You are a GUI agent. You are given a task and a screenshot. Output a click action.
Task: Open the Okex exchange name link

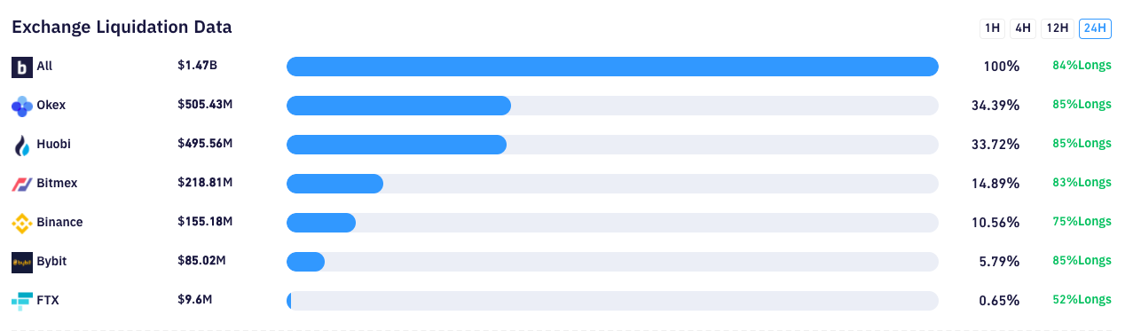pyautogui.click(x=51, y=105)
